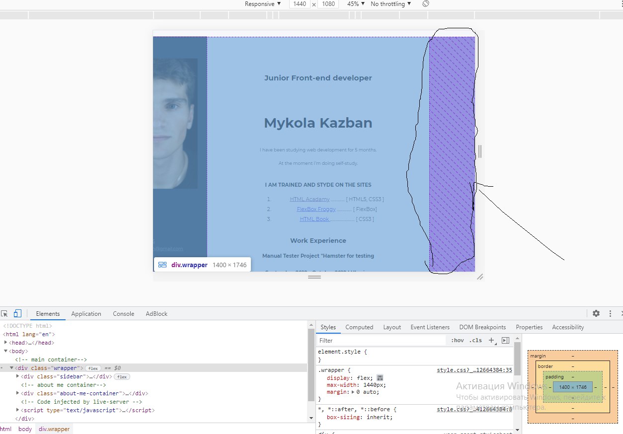Click the viewport height field showing 1080
Image resolution: width=623 pixels, height=434 pixels.
pos(328,3)
